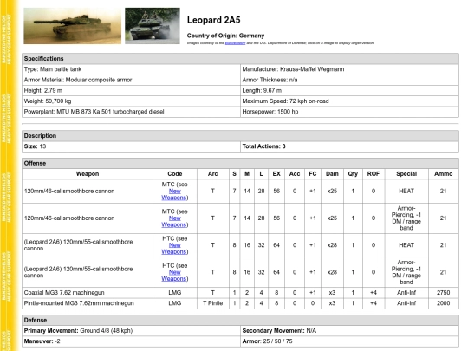Image resolution: width=468 pixels, height=351 pixels.
Task: Click the Code column header
Action: tap(175, 173)
